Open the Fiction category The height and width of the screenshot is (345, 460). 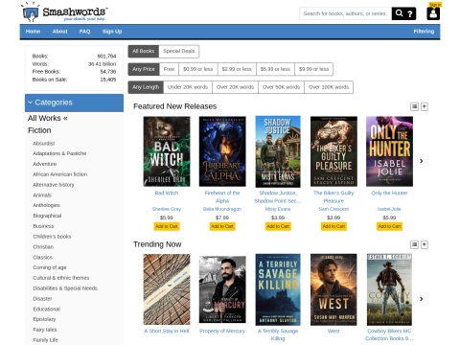click(39, 130)
